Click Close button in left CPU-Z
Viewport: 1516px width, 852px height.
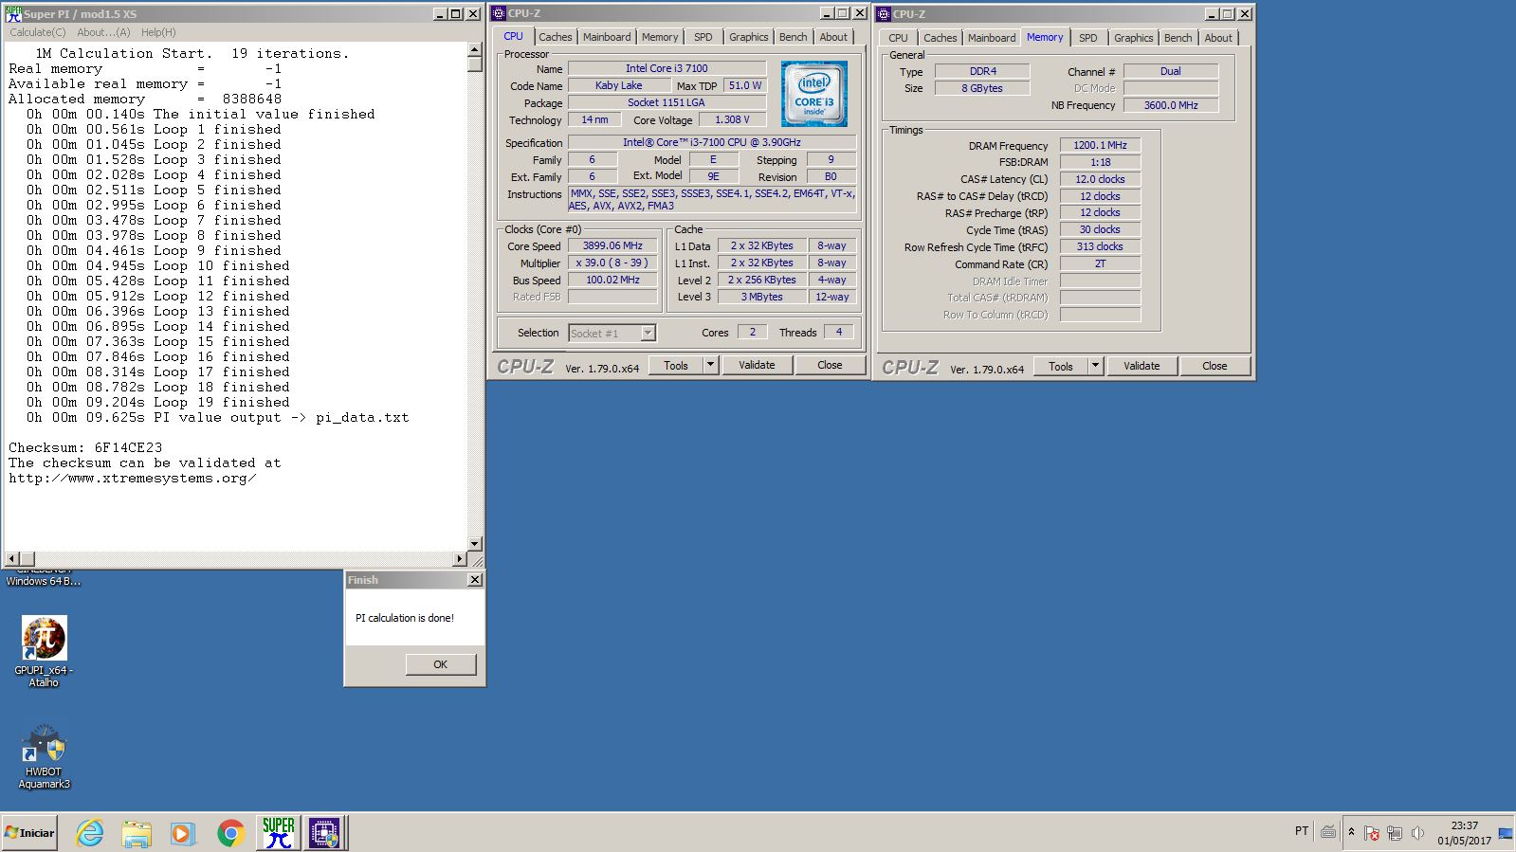[830, 365]
